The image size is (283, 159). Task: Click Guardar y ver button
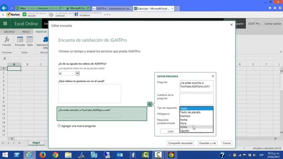[x=207, y=143]
